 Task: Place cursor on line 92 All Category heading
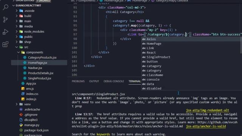pos(124,12)
